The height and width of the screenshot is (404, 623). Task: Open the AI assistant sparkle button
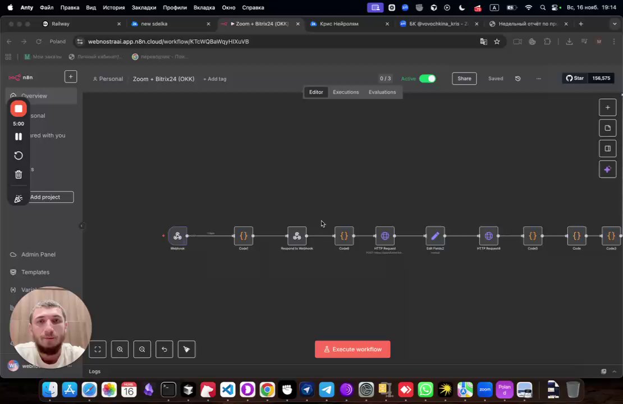point(607,169)
